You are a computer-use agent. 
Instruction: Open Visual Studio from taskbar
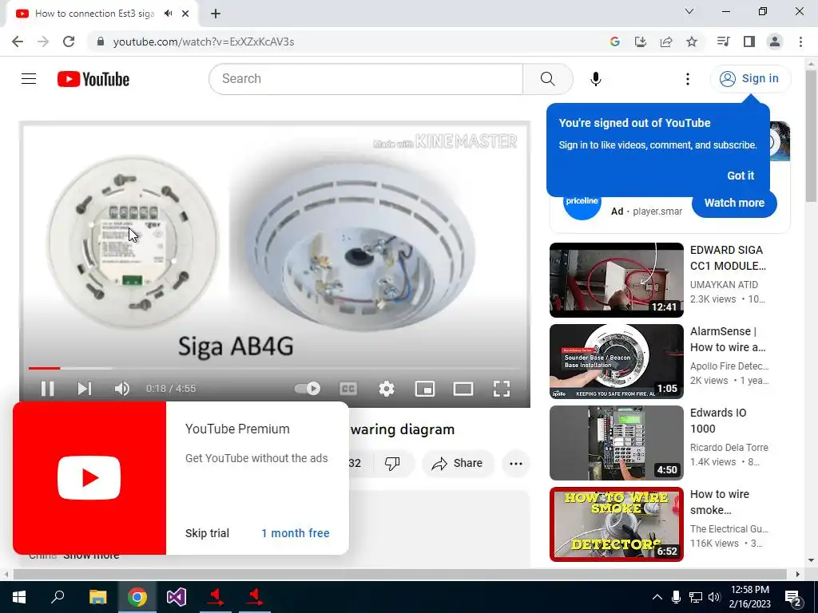pyautogui.click(x=177, y=597)
